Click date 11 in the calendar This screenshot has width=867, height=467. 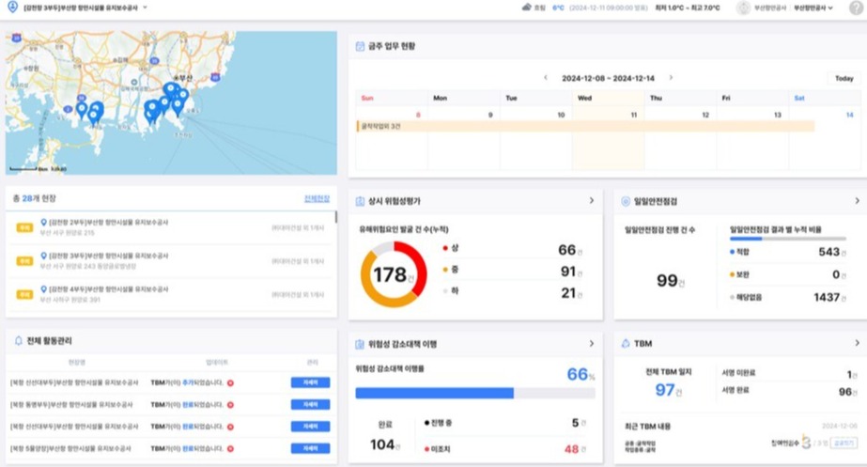[x=634, y=115]
